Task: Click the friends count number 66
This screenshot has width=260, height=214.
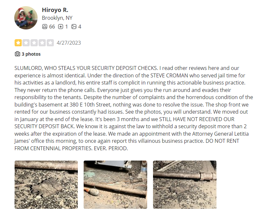Action: [x=52, y=27]
